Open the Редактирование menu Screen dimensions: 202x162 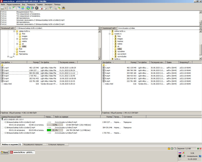13,4
